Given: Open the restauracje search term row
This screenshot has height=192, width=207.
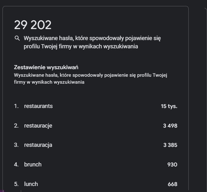Looking at the screenshot, I should coord(38,126).
